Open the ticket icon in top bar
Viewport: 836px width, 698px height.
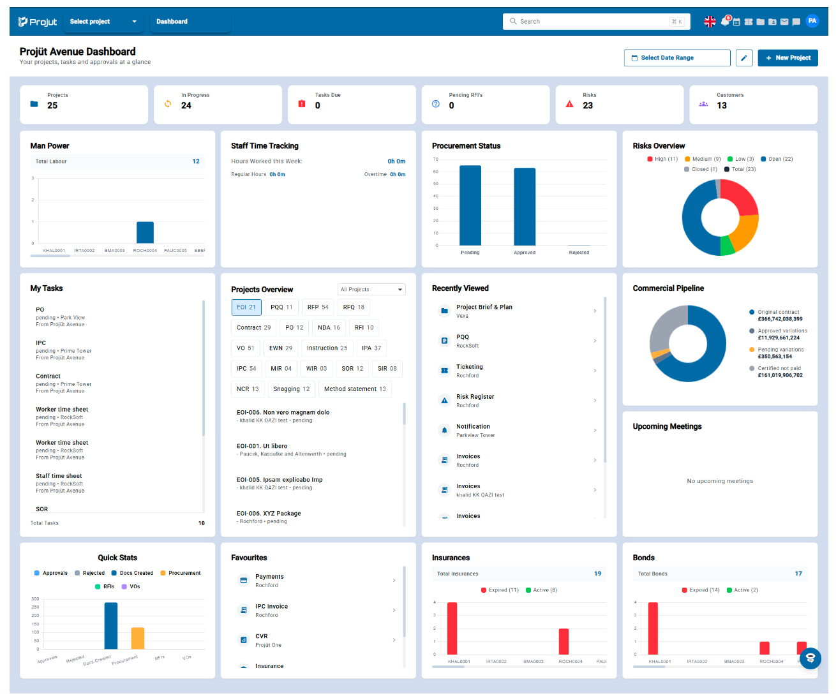(x=749, y=22)
